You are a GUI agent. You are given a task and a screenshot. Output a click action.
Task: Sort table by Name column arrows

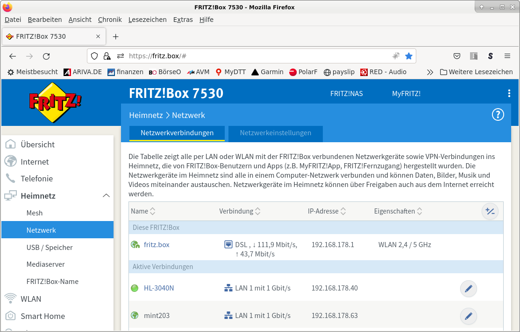tap(153, 211)
